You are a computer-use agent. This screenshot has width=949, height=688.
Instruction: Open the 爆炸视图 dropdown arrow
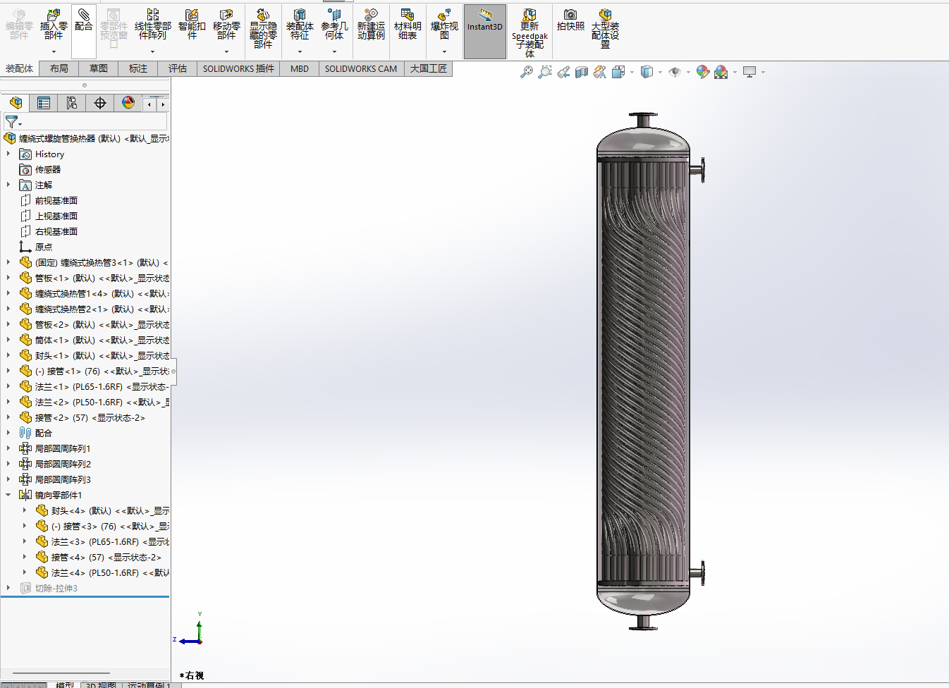[x=444, y=51]
